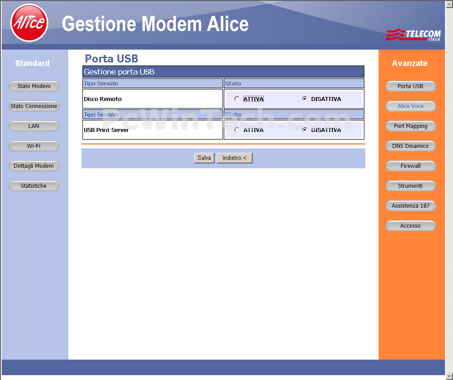Image resolution: width=453 pixels, height=380 pixels.
Task: Open the Firewall settings
Action: point(410,166)
